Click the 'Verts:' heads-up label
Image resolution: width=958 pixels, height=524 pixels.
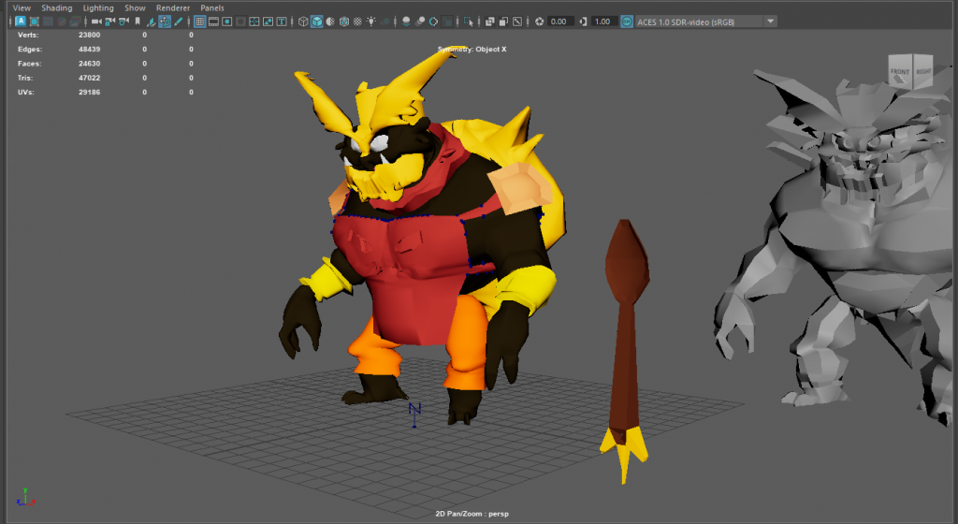pyautogui.click(x=28, y=35)
